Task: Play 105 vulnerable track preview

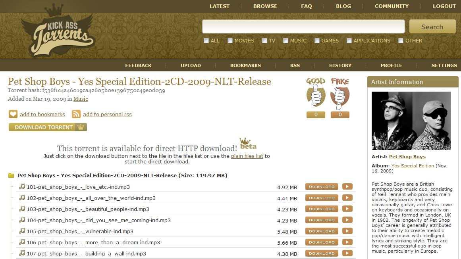Action: (347, 231)
